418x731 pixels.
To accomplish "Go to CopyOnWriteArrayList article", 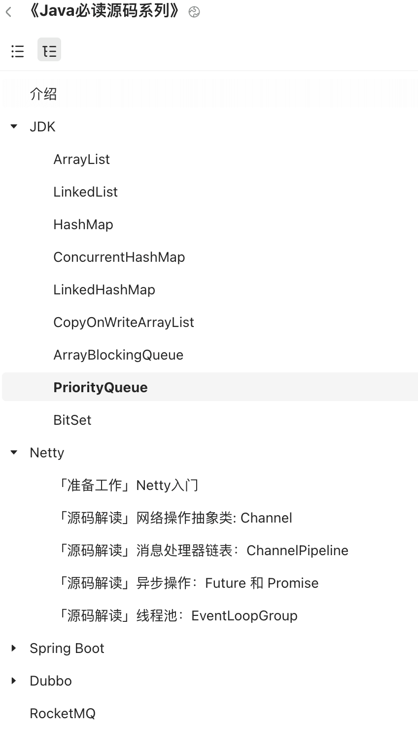I will coord(124,322).
